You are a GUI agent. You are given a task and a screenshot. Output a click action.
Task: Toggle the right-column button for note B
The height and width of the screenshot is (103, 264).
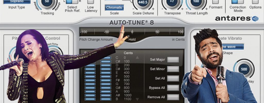click(x=106, y=99)
